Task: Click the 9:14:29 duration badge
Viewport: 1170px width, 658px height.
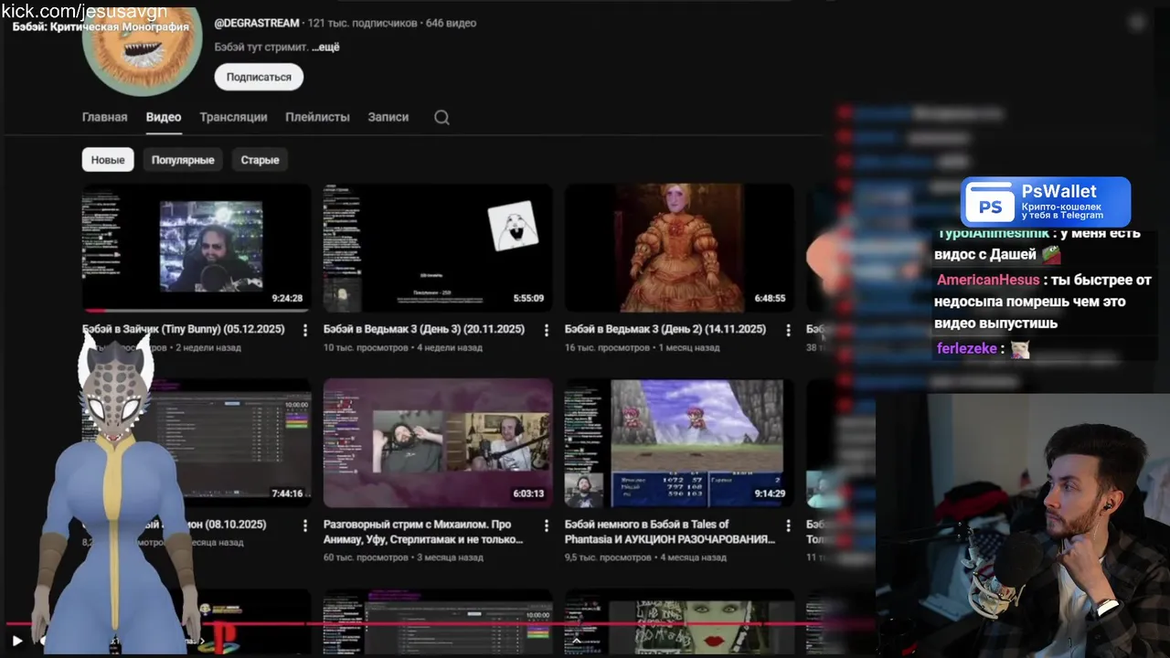Action: [770, 494]
